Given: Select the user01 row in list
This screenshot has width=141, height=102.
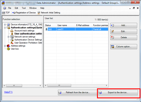Looking at the screenshot, I should [76, 29].
